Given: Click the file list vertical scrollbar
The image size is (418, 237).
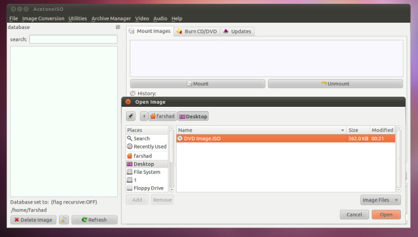Looking at the screenshot, I should [399, 159].
